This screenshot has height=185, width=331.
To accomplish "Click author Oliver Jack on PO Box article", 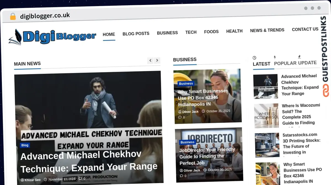I will coord(190,112).
